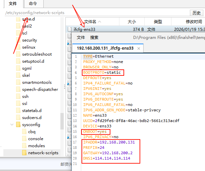The height and width of the screenshot is (171, 205).
Task: Click the ifcfg-ens33 file icon
Action: tap(70, 29)
